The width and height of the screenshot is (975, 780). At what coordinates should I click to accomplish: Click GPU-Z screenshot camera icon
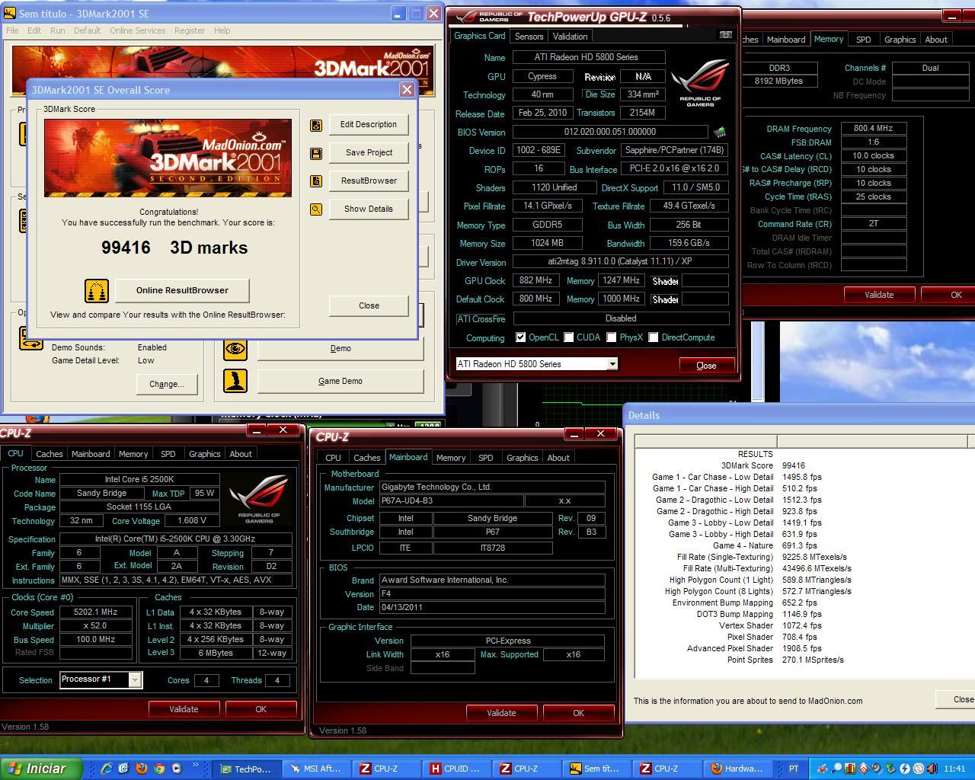pos(725,35)
